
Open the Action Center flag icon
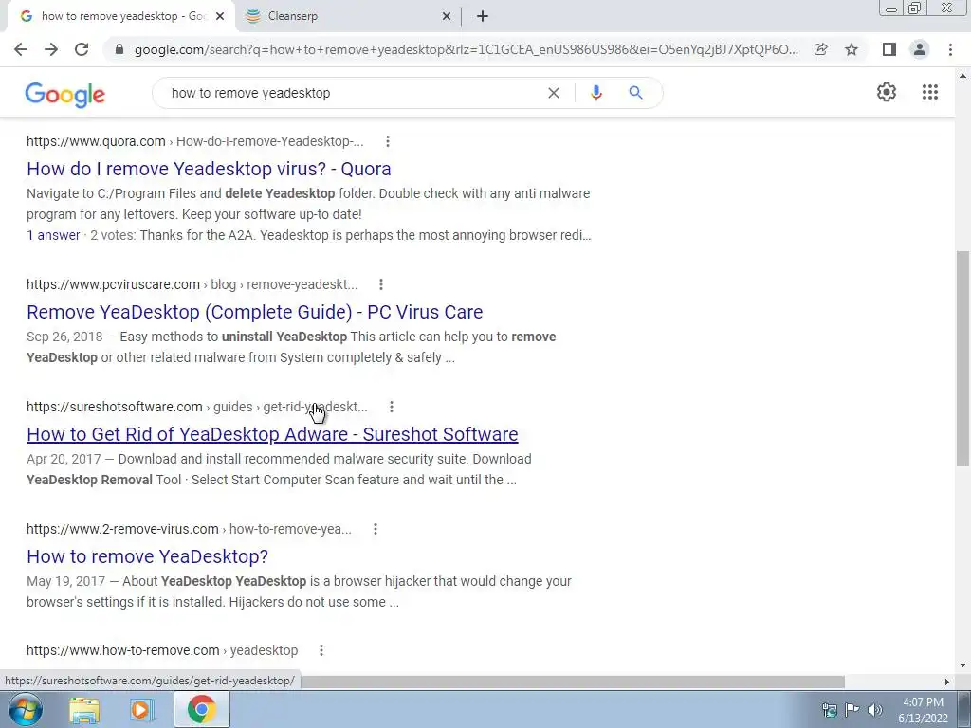coord(852,710)
